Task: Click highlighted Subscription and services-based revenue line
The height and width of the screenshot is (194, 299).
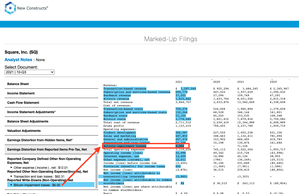Action: 137,92
